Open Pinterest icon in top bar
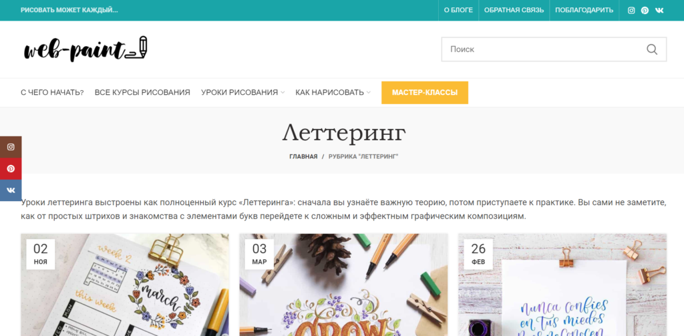Viewport: 684px width, 336px height. click(x=645, y=11)
